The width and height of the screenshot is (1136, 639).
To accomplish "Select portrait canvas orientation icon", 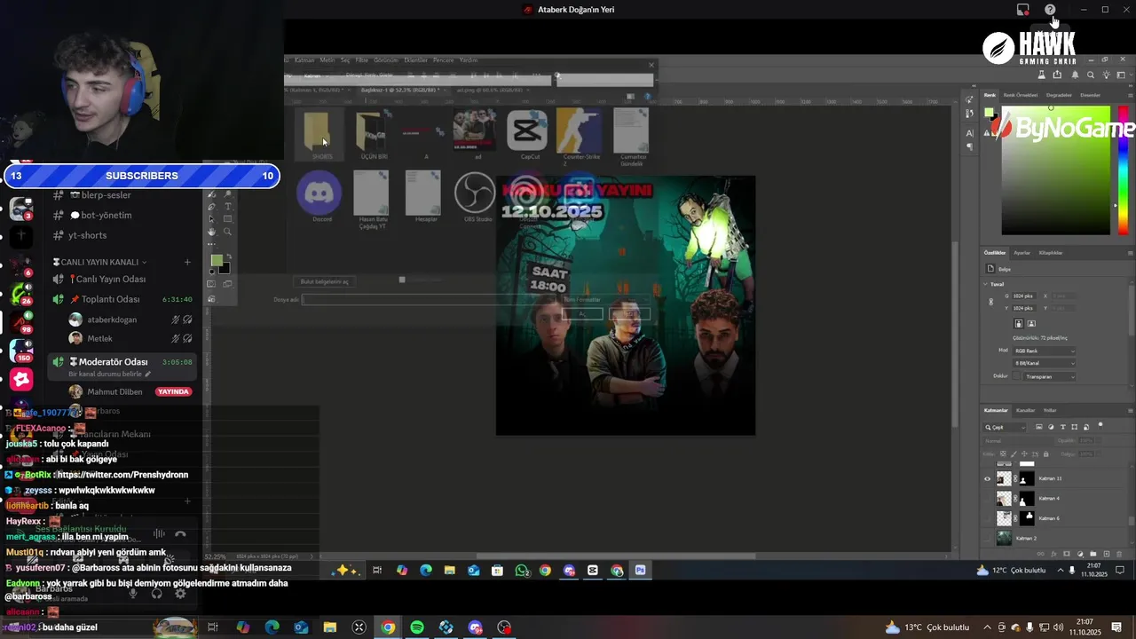I will click(x=1018, y=323).
